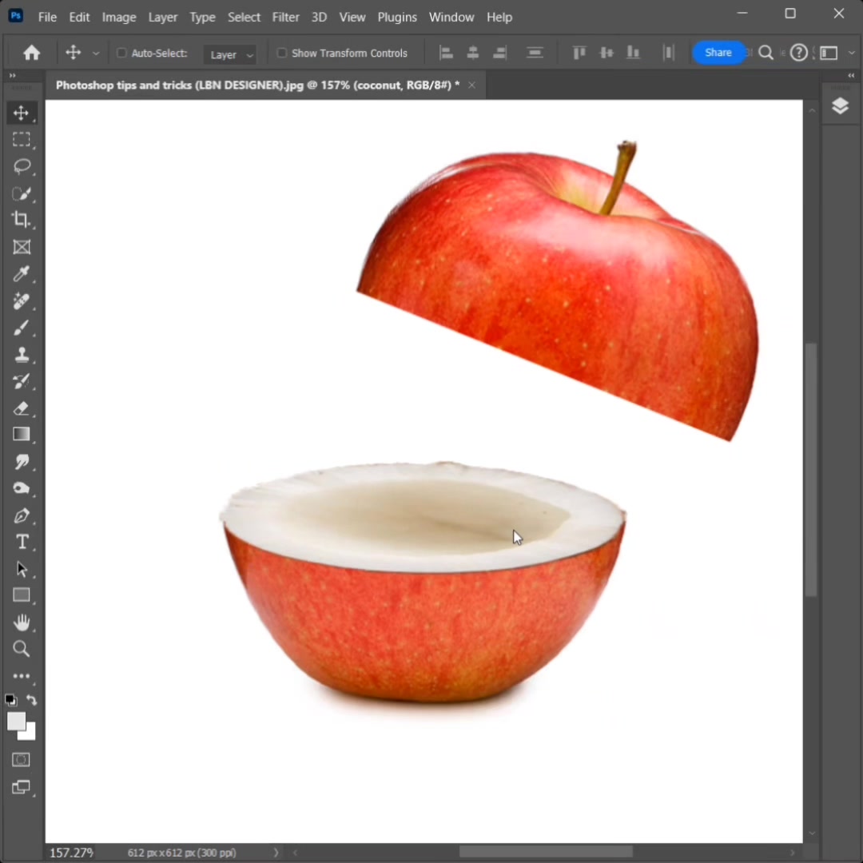
Task: Click the blue Share button
Action: point(718,53)
